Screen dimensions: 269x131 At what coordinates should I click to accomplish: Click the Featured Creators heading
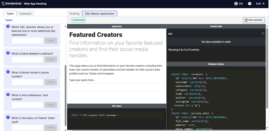pyautogui.click(x=96, y=35)
